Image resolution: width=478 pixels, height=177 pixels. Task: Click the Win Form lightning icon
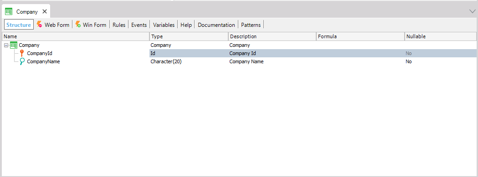click(78, 25)
